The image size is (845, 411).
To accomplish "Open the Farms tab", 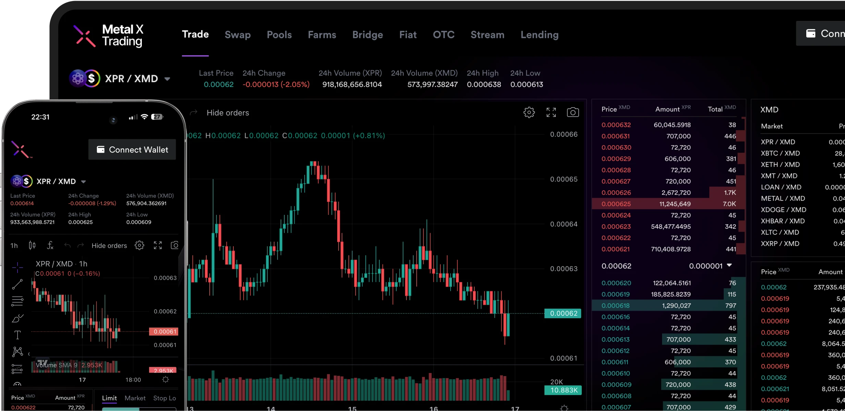I will [x=322, y=35].
